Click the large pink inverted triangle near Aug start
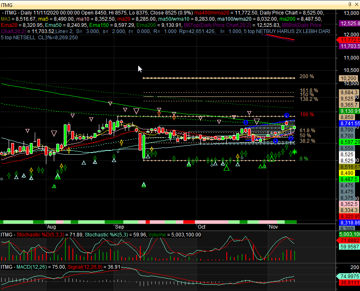The width and height of the screenshot is (360, 291). (54, 134)
